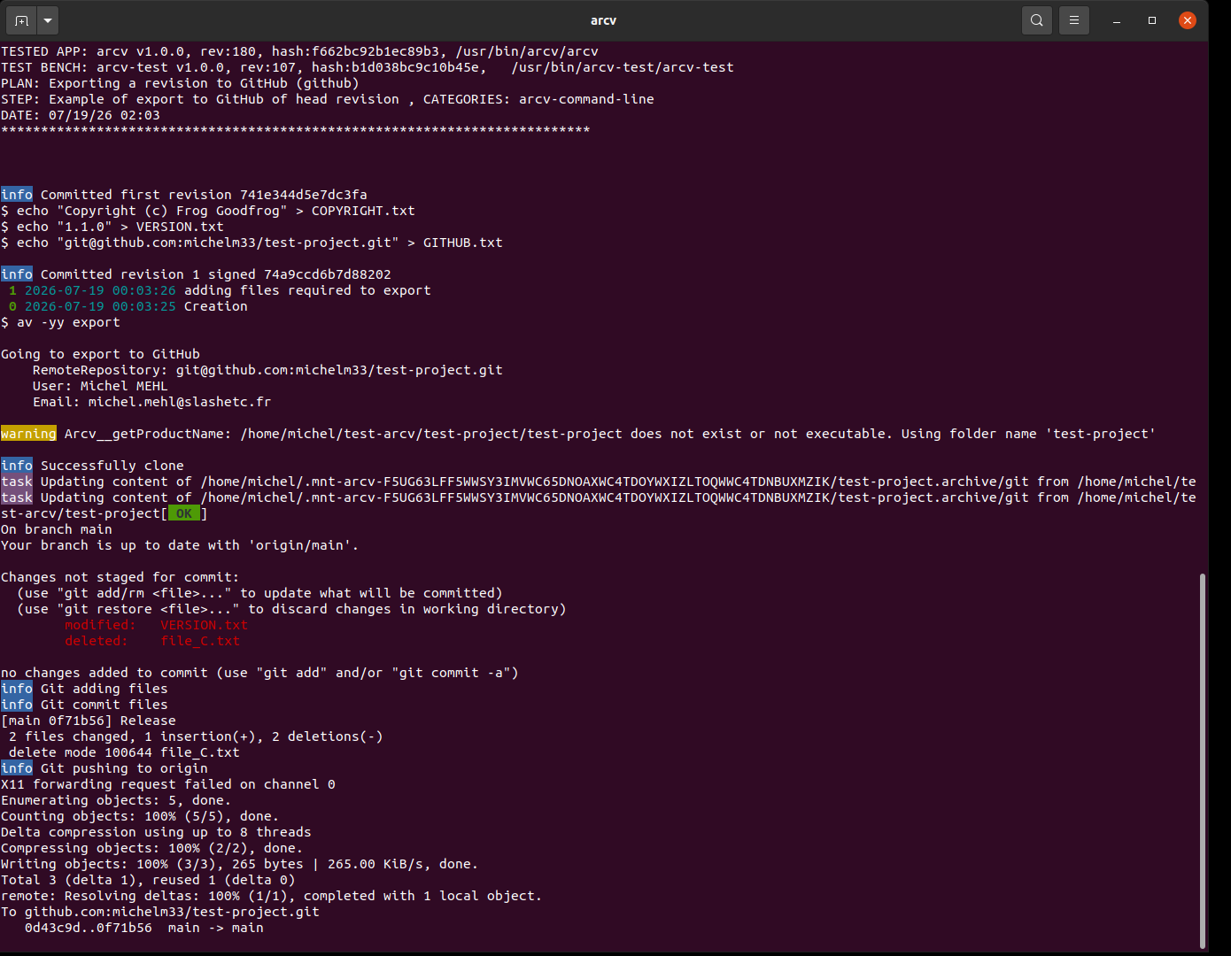Click 'Git pushing to origin' info line
Screen dimensions: 1231x956
click(105, 768)
